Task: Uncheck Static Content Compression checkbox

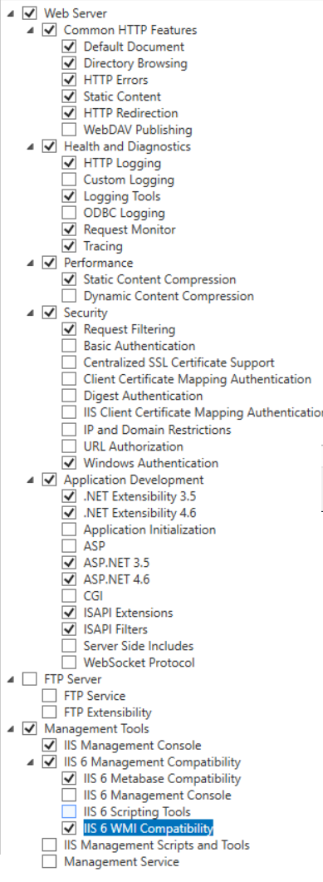Action: [69, 279]
